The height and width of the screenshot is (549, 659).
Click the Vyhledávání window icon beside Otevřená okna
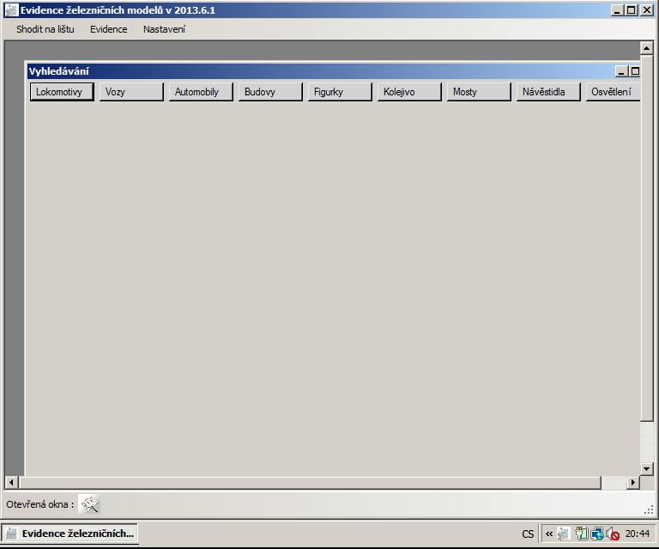(x=90, y=504)
